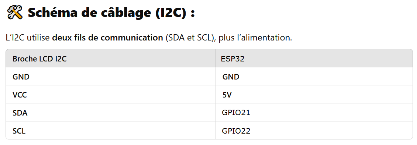
Task: Click the SDA table cell
Action: pyautogui.click(x=111, y=113)
